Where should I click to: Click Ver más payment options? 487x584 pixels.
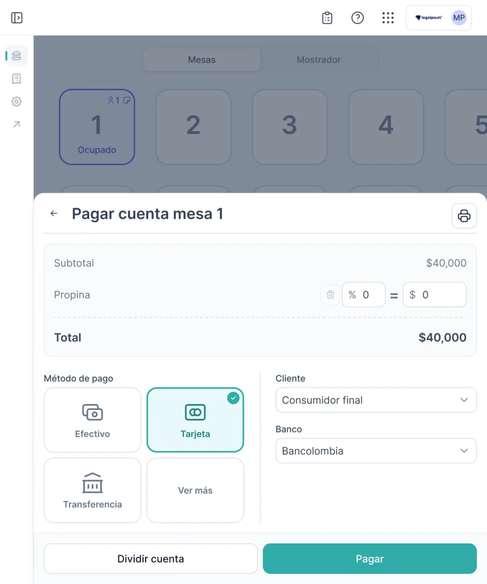pyautogui.click(x=195, y=490)
